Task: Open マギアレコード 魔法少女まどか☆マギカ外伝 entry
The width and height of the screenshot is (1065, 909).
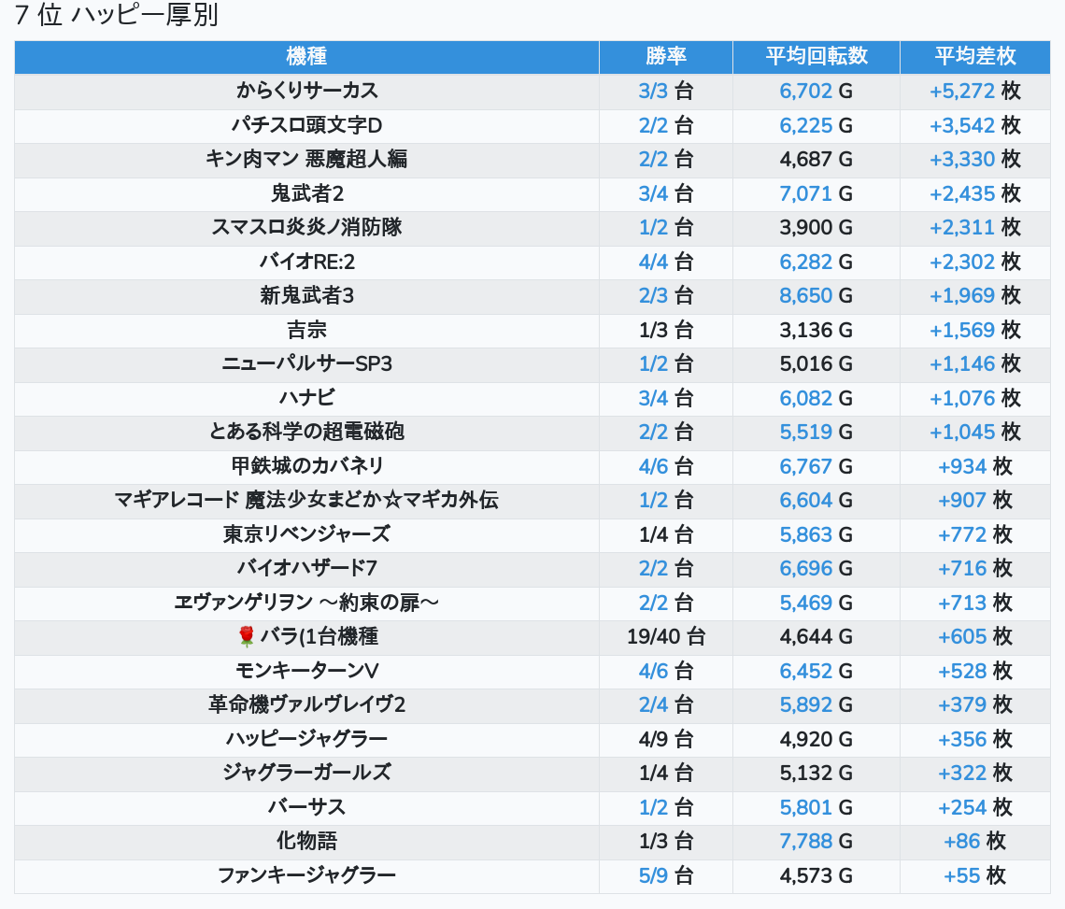Action: click(306, 500)
